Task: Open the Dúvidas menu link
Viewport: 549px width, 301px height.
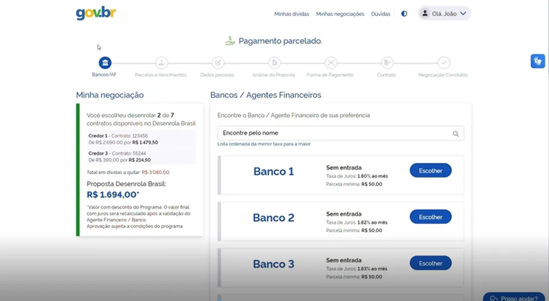Action: pos(381,14)
